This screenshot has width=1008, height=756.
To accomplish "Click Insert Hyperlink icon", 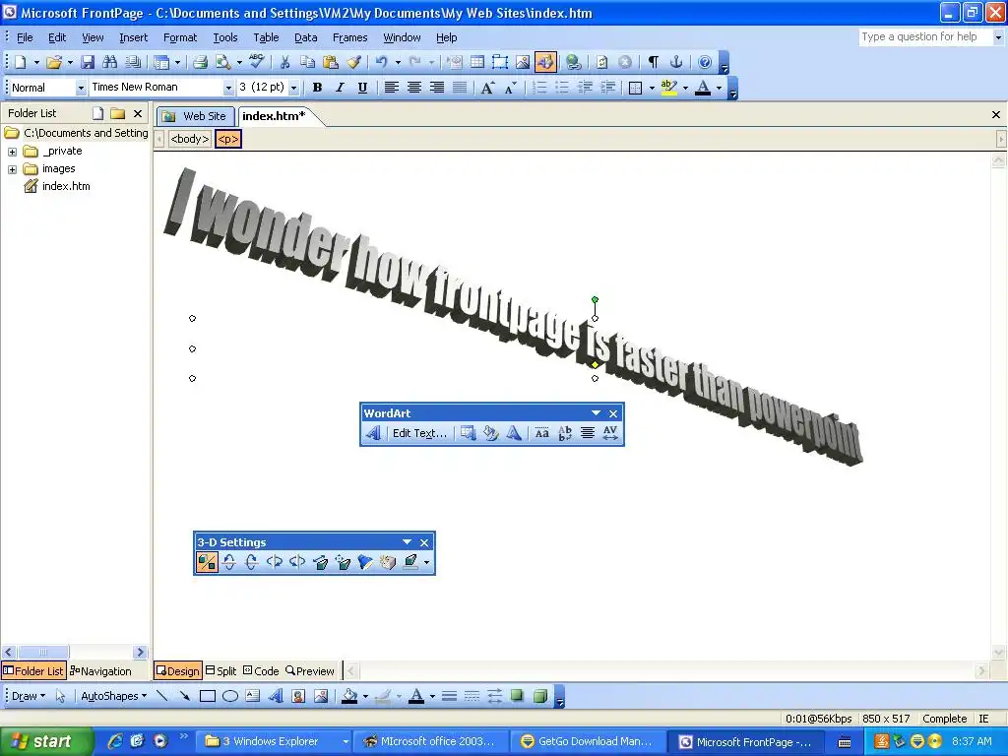I will pos(574,62).
